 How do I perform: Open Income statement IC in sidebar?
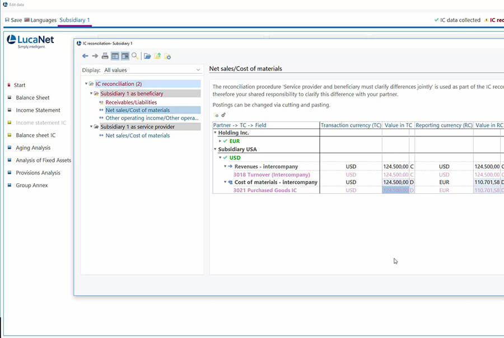point(41,122)
